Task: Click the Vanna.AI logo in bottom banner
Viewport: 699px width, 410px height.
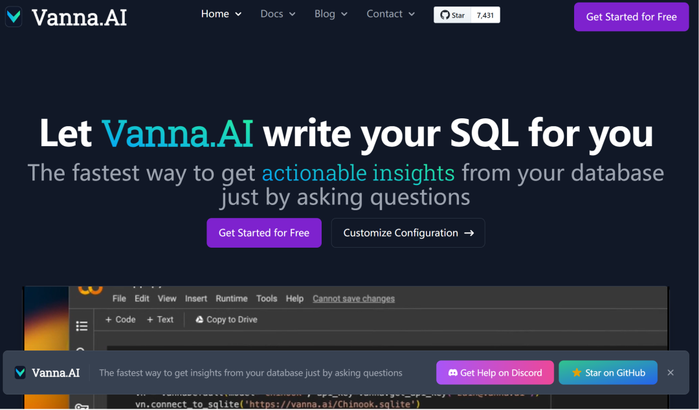Action: pyautogui.click(x=47, y=372)
